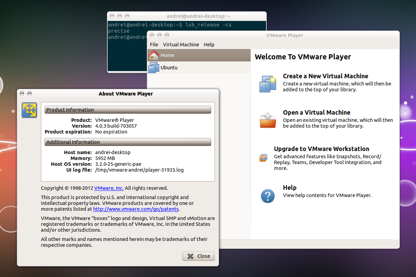Image resolution: width=416 pixels, height=277 pixels.
Task: Click the Ubuntu virtual machine icon
Action: point(153,68)
